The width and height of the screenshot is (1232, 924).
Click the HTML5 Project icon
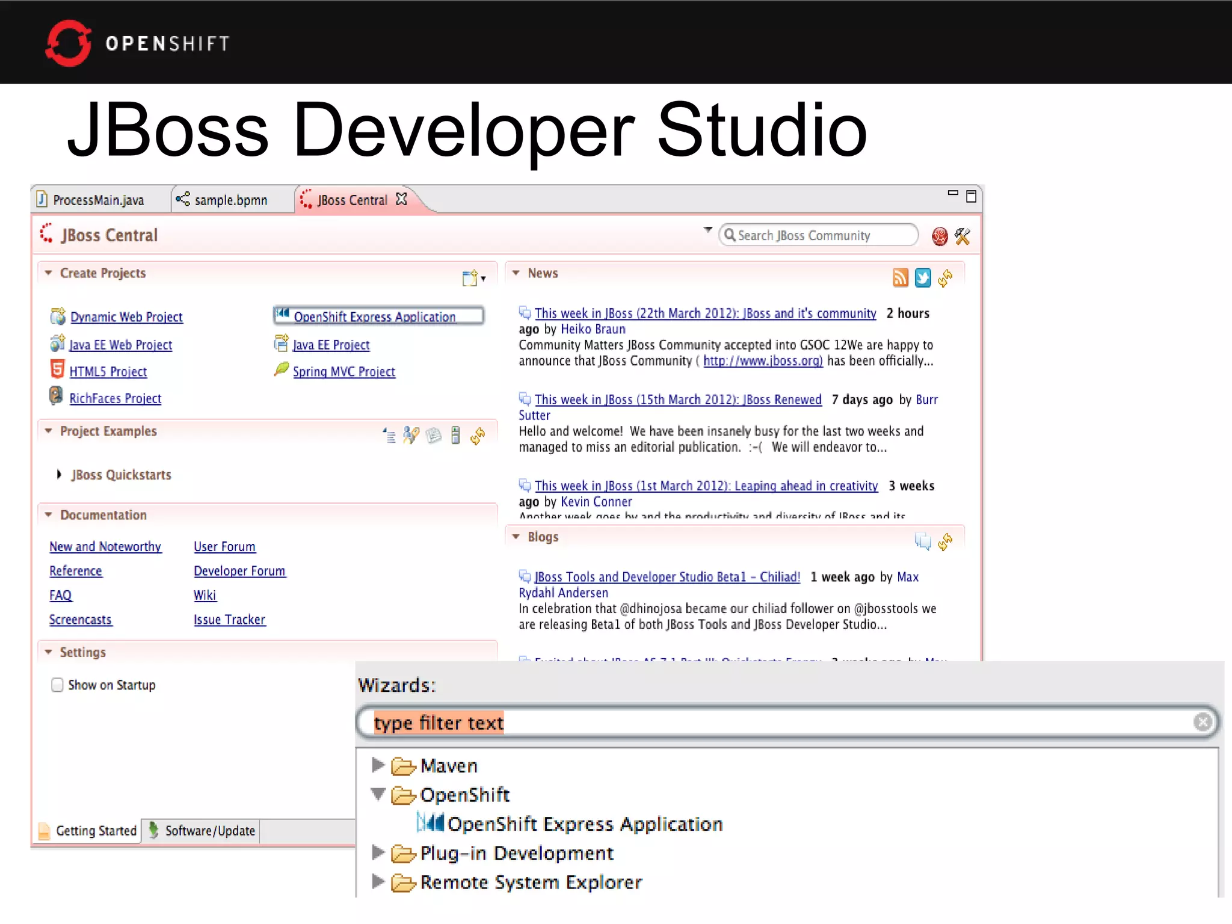[57, 369]
